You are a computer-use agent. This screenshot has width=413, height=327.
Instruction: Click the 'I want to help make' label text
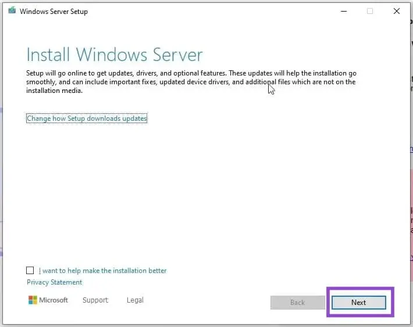102,271
